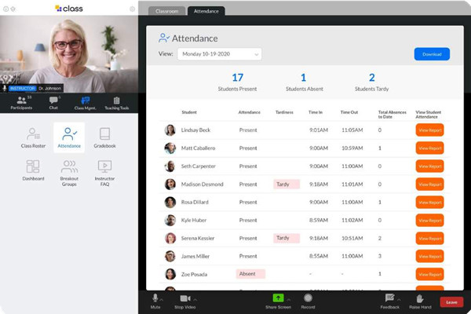Screen dimensions: 471x314
Task: Click the Share Screen icon
Action: (x=278, y=299)
